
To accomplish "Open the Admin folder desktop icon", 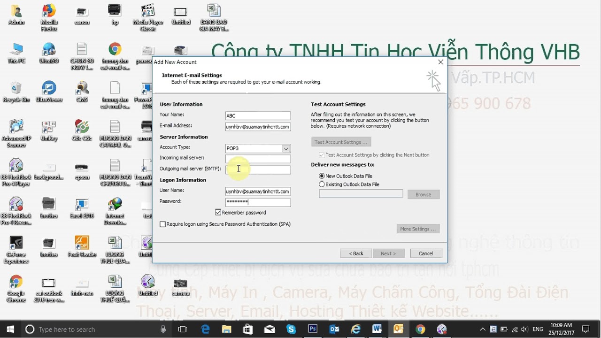I will [16, 14].
